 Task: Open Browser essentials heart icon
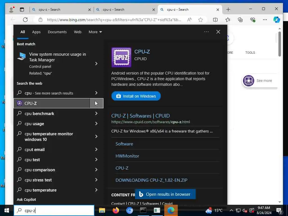pos(253,20)
